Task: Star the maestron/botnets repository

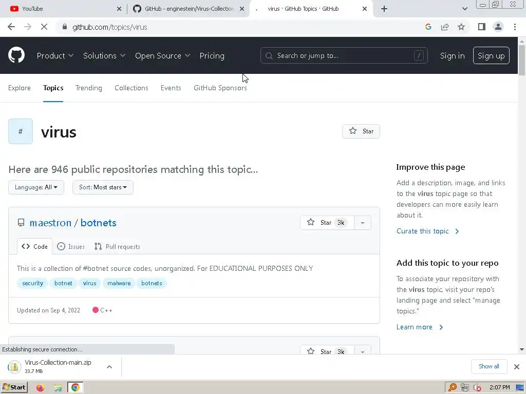Action: (327, 223)
